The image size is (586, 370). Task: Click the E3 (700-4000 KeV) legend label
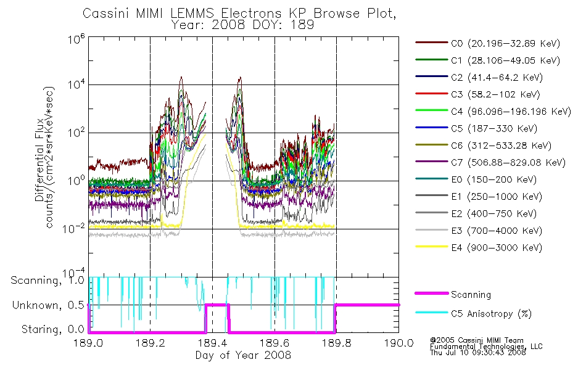tap(497, 231)
